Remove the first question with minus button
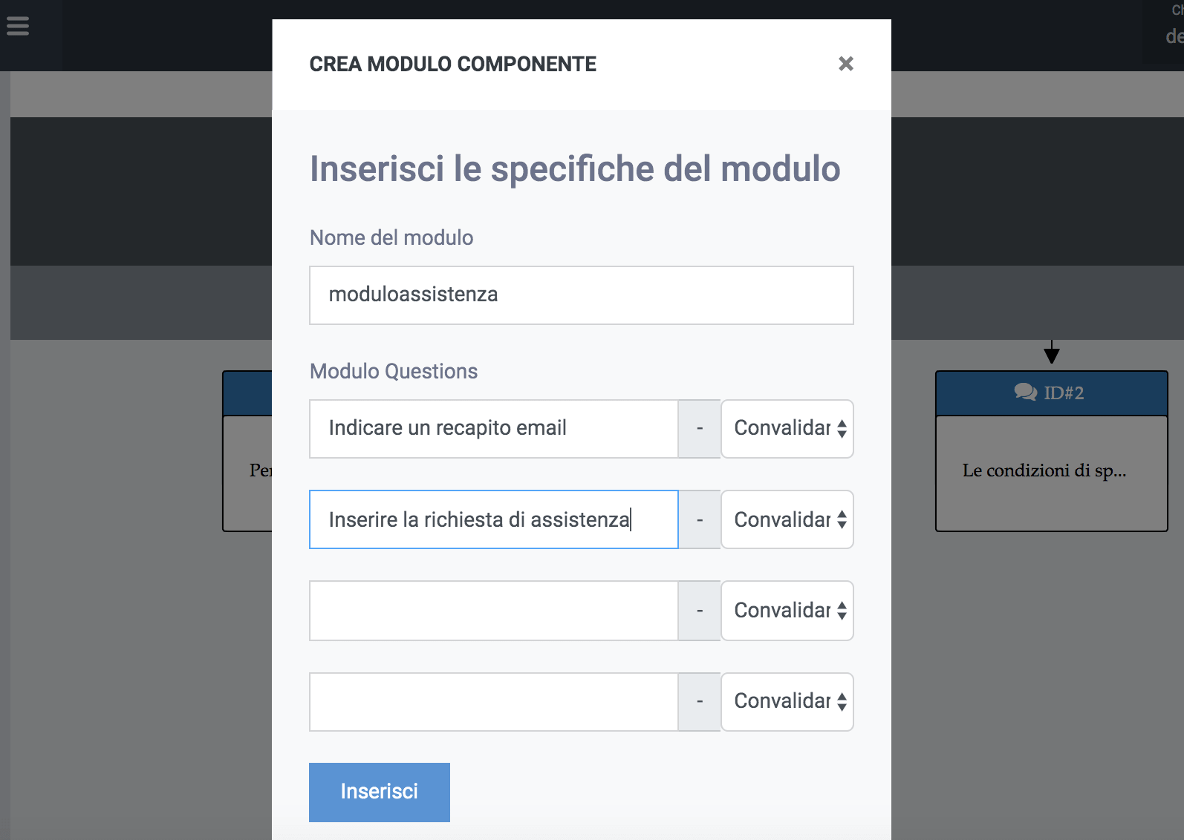The image size is (1184, 840). [700, 429]
